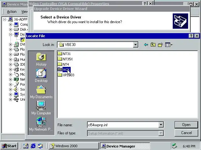The width and height of the screenshot is (201, 150).
Task: Select the NT35X folder
Action: click(65, 59)
